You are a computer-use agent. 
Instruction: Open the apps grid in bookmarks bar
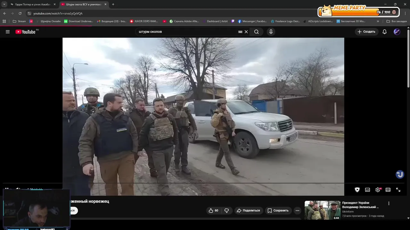[x=4, y=21]
